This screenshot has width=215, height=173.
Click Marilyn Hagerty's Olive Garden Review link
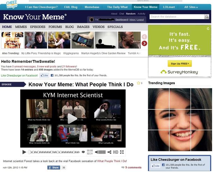point(103,53)
